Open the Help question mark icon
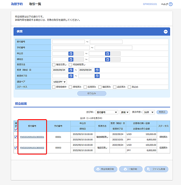This screenshot has width=181, height=185. tap(170, 4)
